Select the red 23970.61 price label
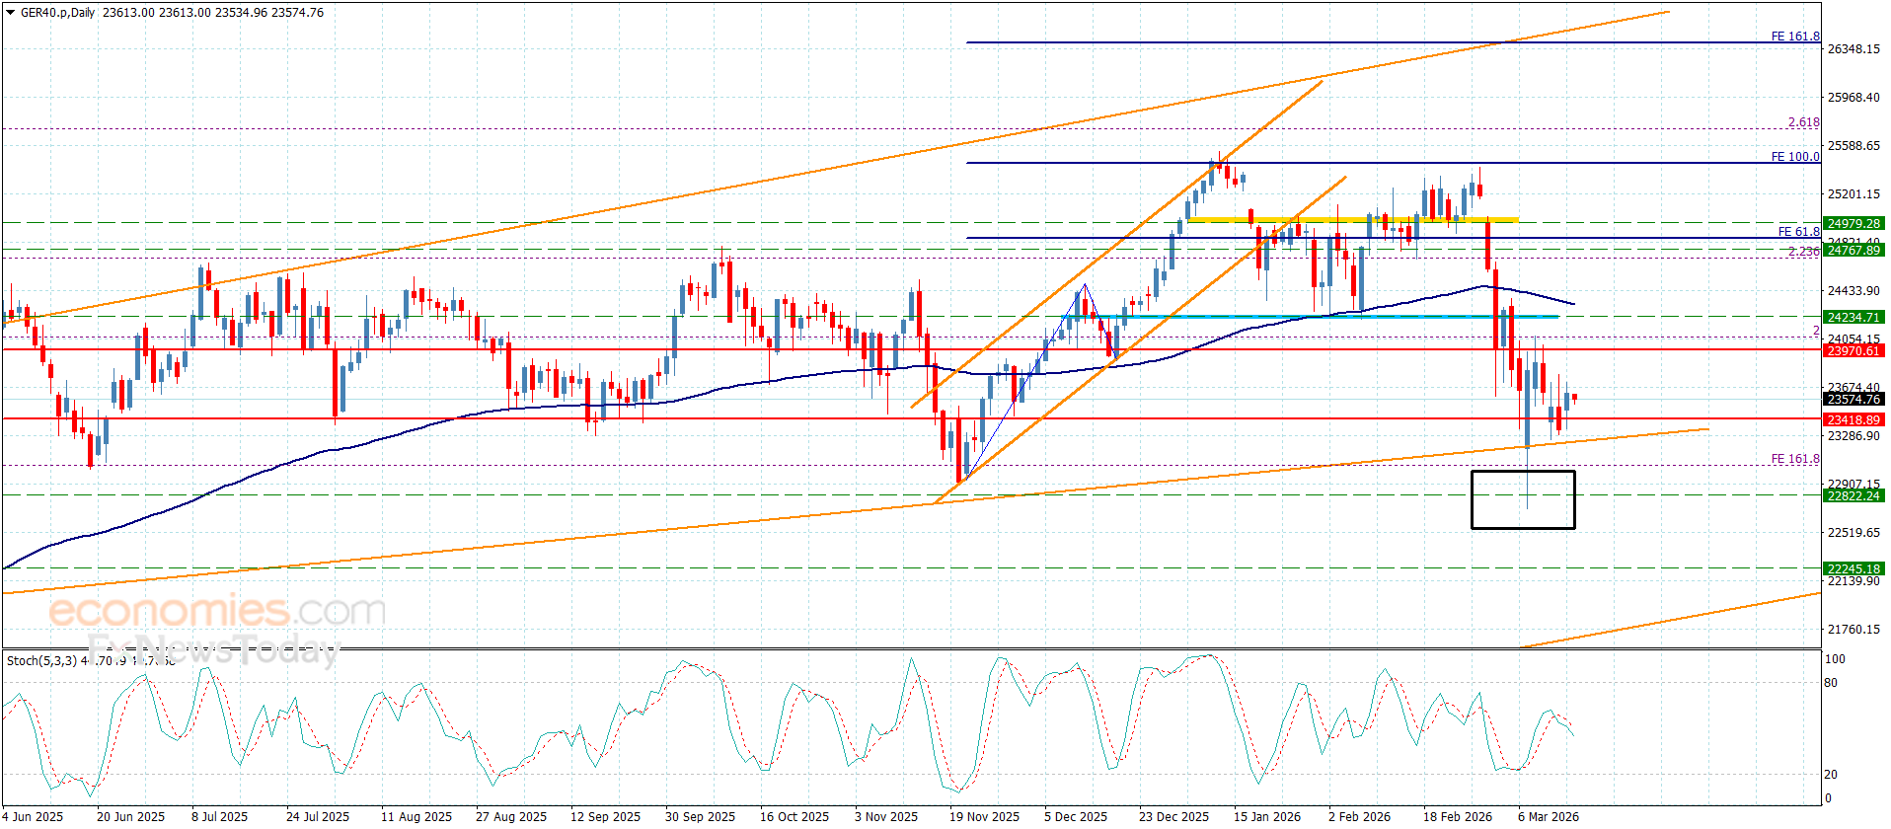This screenshot has width=1891, height=829. click(x=1853, y=351)
